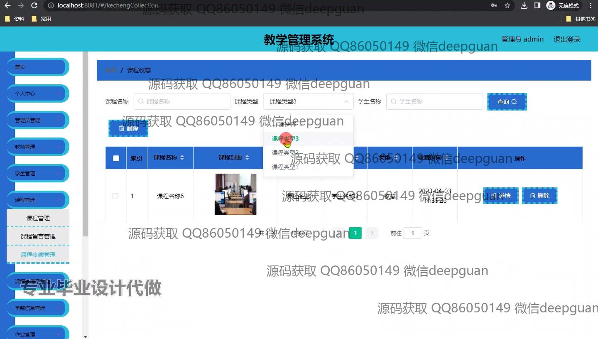Collapse 课程管理 sidebar menu

point(37,200)
